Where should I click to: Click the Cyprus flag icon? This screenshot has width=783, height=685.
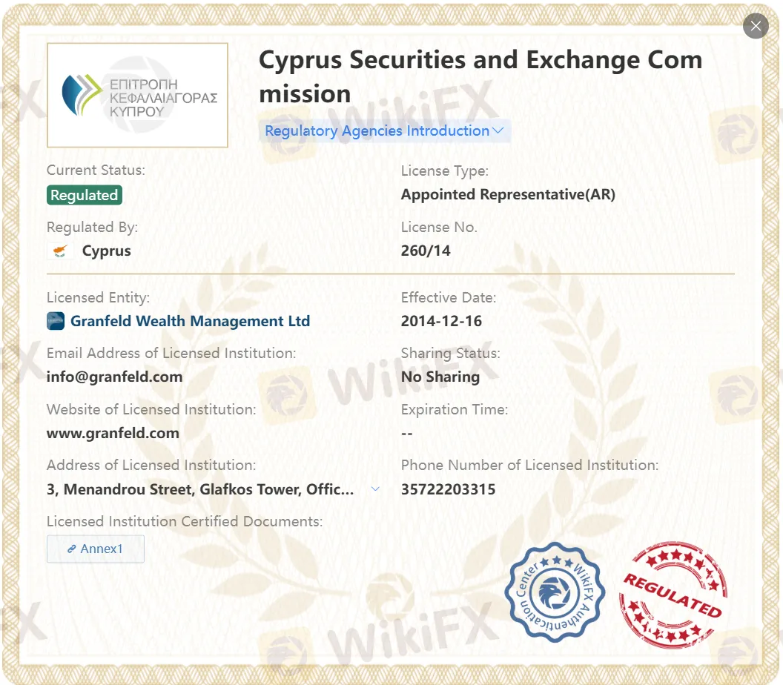click(59, 251)
